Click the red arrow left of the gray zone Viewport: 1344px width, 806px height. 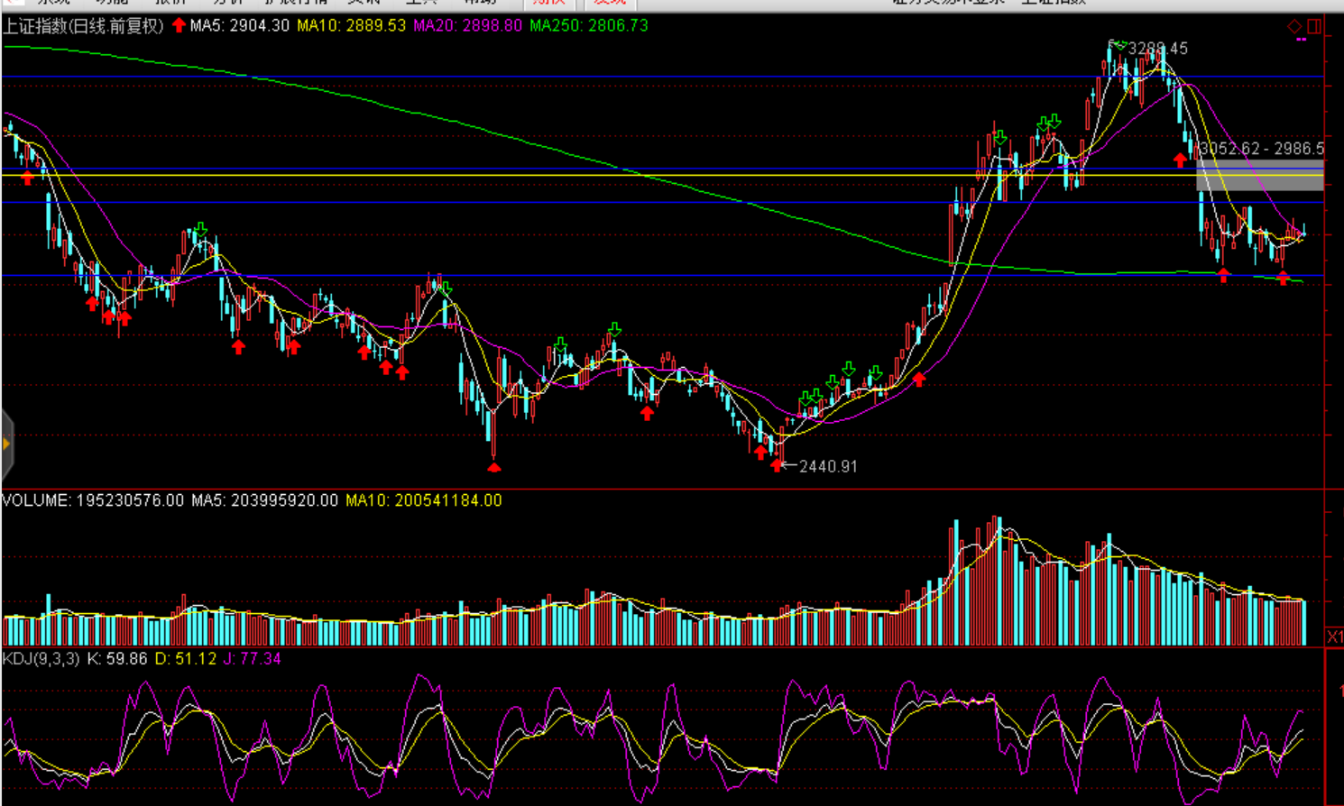(x=1180, y=160)
